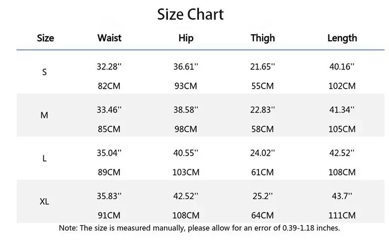
Task: Click the 40.16'' length value
Action: pos(342,67)
